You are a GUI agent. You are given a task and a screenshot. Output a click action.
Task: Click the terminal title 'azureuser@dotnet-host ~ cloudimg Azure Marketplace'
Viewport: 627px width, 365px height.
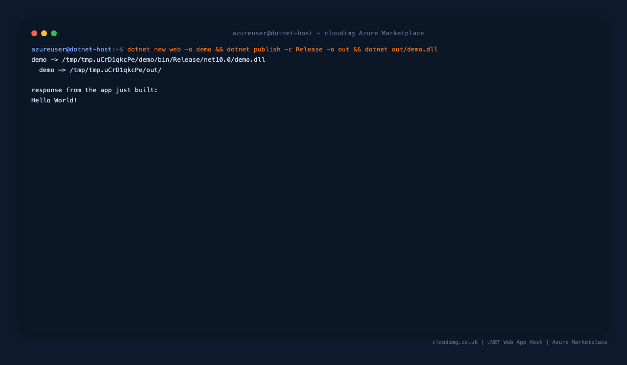point(328,33)
